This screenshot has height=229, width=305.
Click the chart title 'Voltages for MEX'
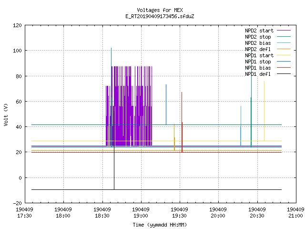[x=160, y=10]
